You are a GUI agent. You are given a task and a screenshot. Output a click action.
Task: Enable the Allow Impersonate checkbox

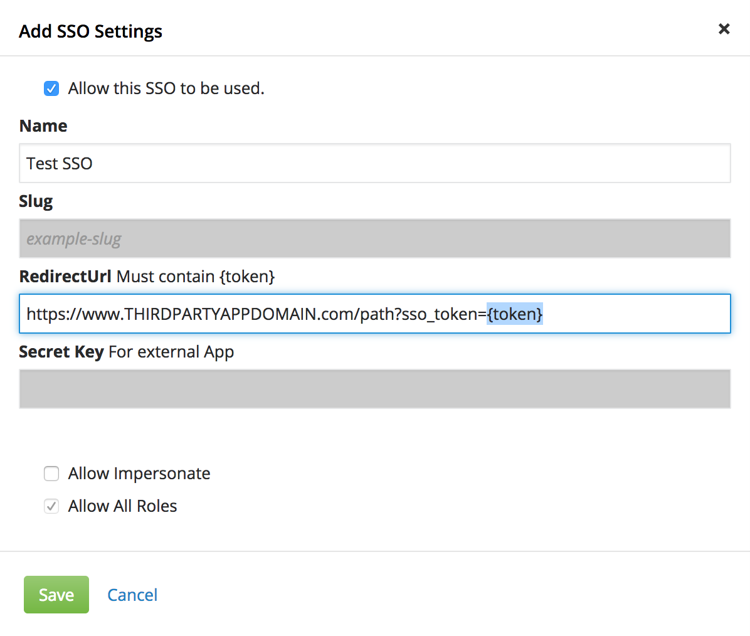point(51,474)
